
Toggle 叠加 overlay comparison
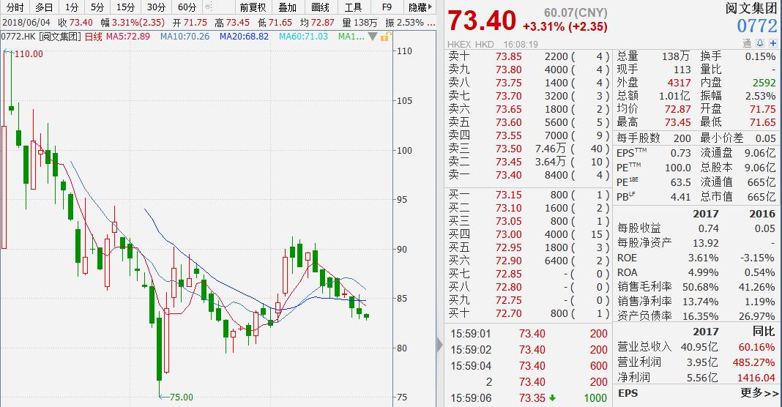coord(288,7)
